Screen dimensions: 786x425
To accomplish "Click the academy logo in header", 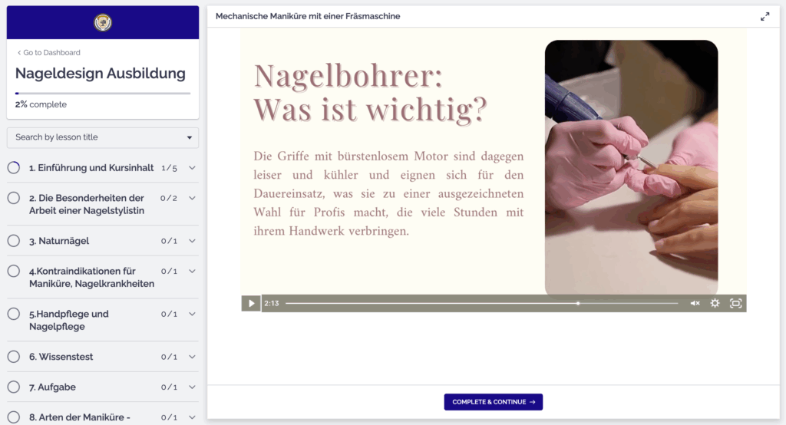I will pyautogui.click(x=103, y=22).
